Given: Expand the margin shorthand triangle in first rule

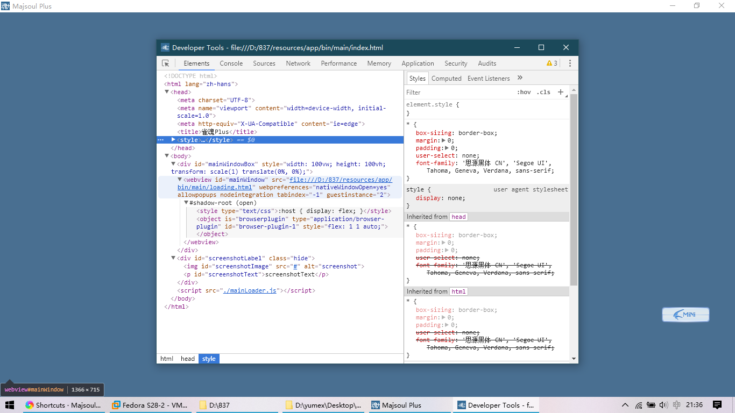Looking at the screenshot, I should point(444,140).
